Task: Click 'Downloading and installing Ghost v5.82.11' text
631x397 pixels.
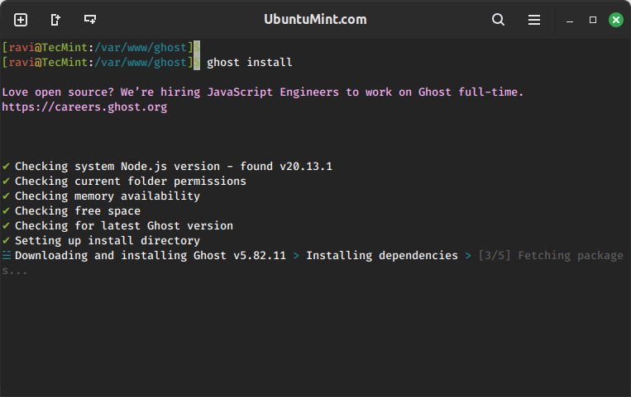Action: tap(151, 256)
